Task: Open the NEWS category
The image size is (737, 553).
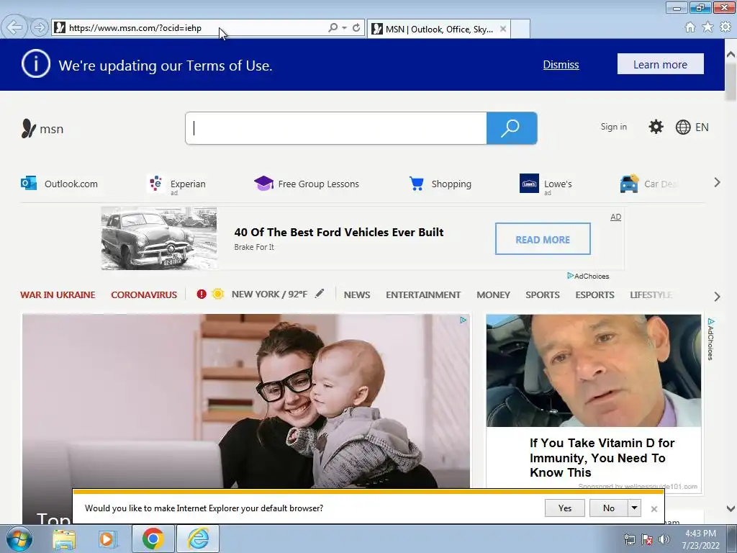Action: pyautogui.click(x=357, y=295)
